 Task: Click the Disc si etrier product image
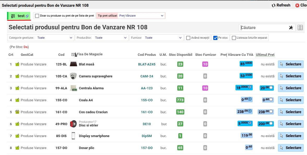tap(73, 124)
